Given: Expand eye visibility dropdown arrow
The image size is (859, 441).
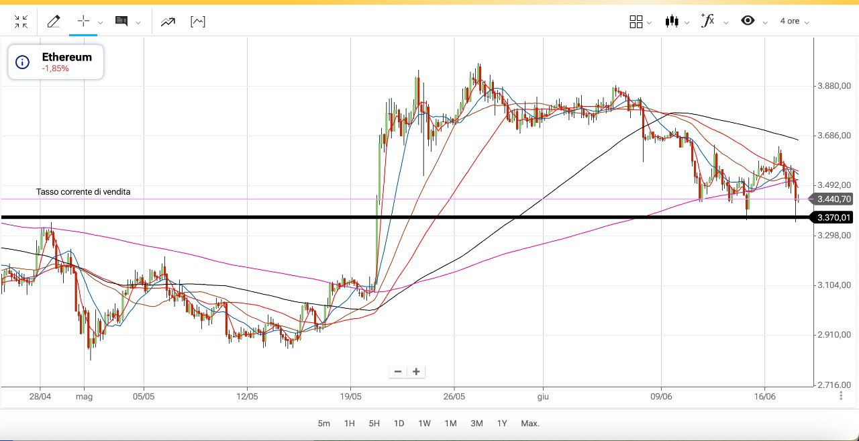Looking at the screenshot, I should tap(765, 23).
